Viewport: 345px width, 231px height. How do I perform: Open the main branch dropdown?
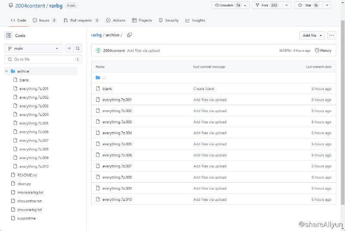pos(34,48)
